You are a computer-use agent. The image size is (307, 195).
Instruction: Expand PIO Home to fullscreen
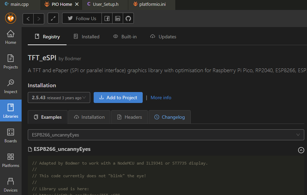(x=53, y=18)
